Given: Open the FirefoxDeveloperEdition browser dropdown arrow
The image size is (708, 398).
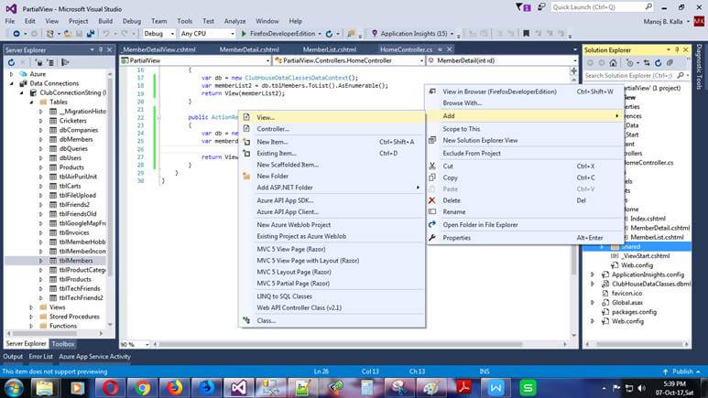Looking at the screenshot, I should pyautogui.click(x=320, y=33).
